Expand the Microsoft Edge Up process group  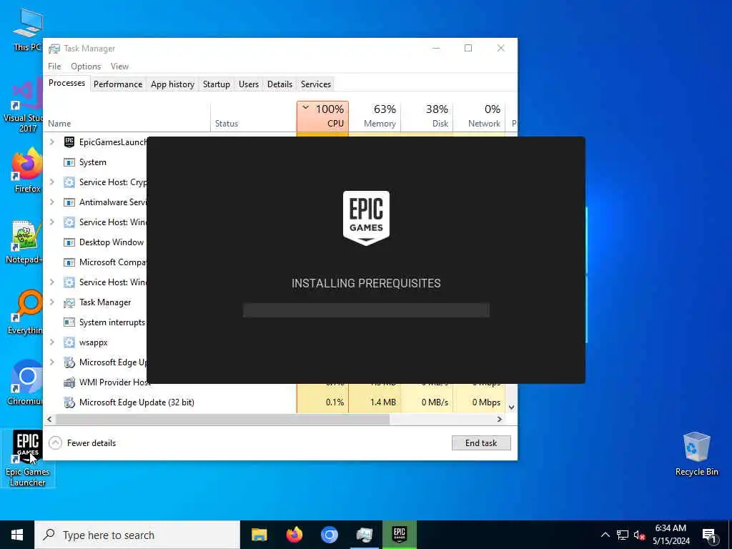point(51,362)
